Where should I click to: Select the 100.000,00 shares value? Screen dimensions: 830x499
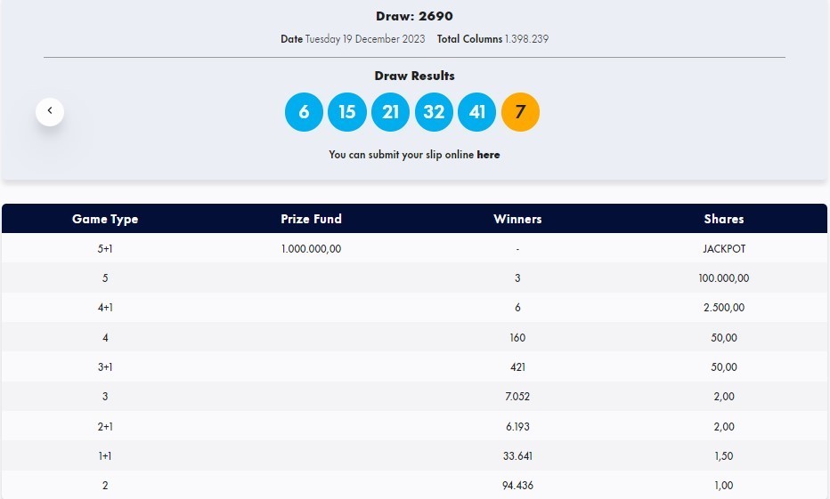point(723,278)
